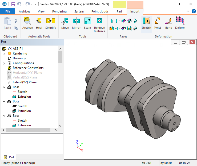Activate the Bend deformation tool
197x166 pixels.
168,23
